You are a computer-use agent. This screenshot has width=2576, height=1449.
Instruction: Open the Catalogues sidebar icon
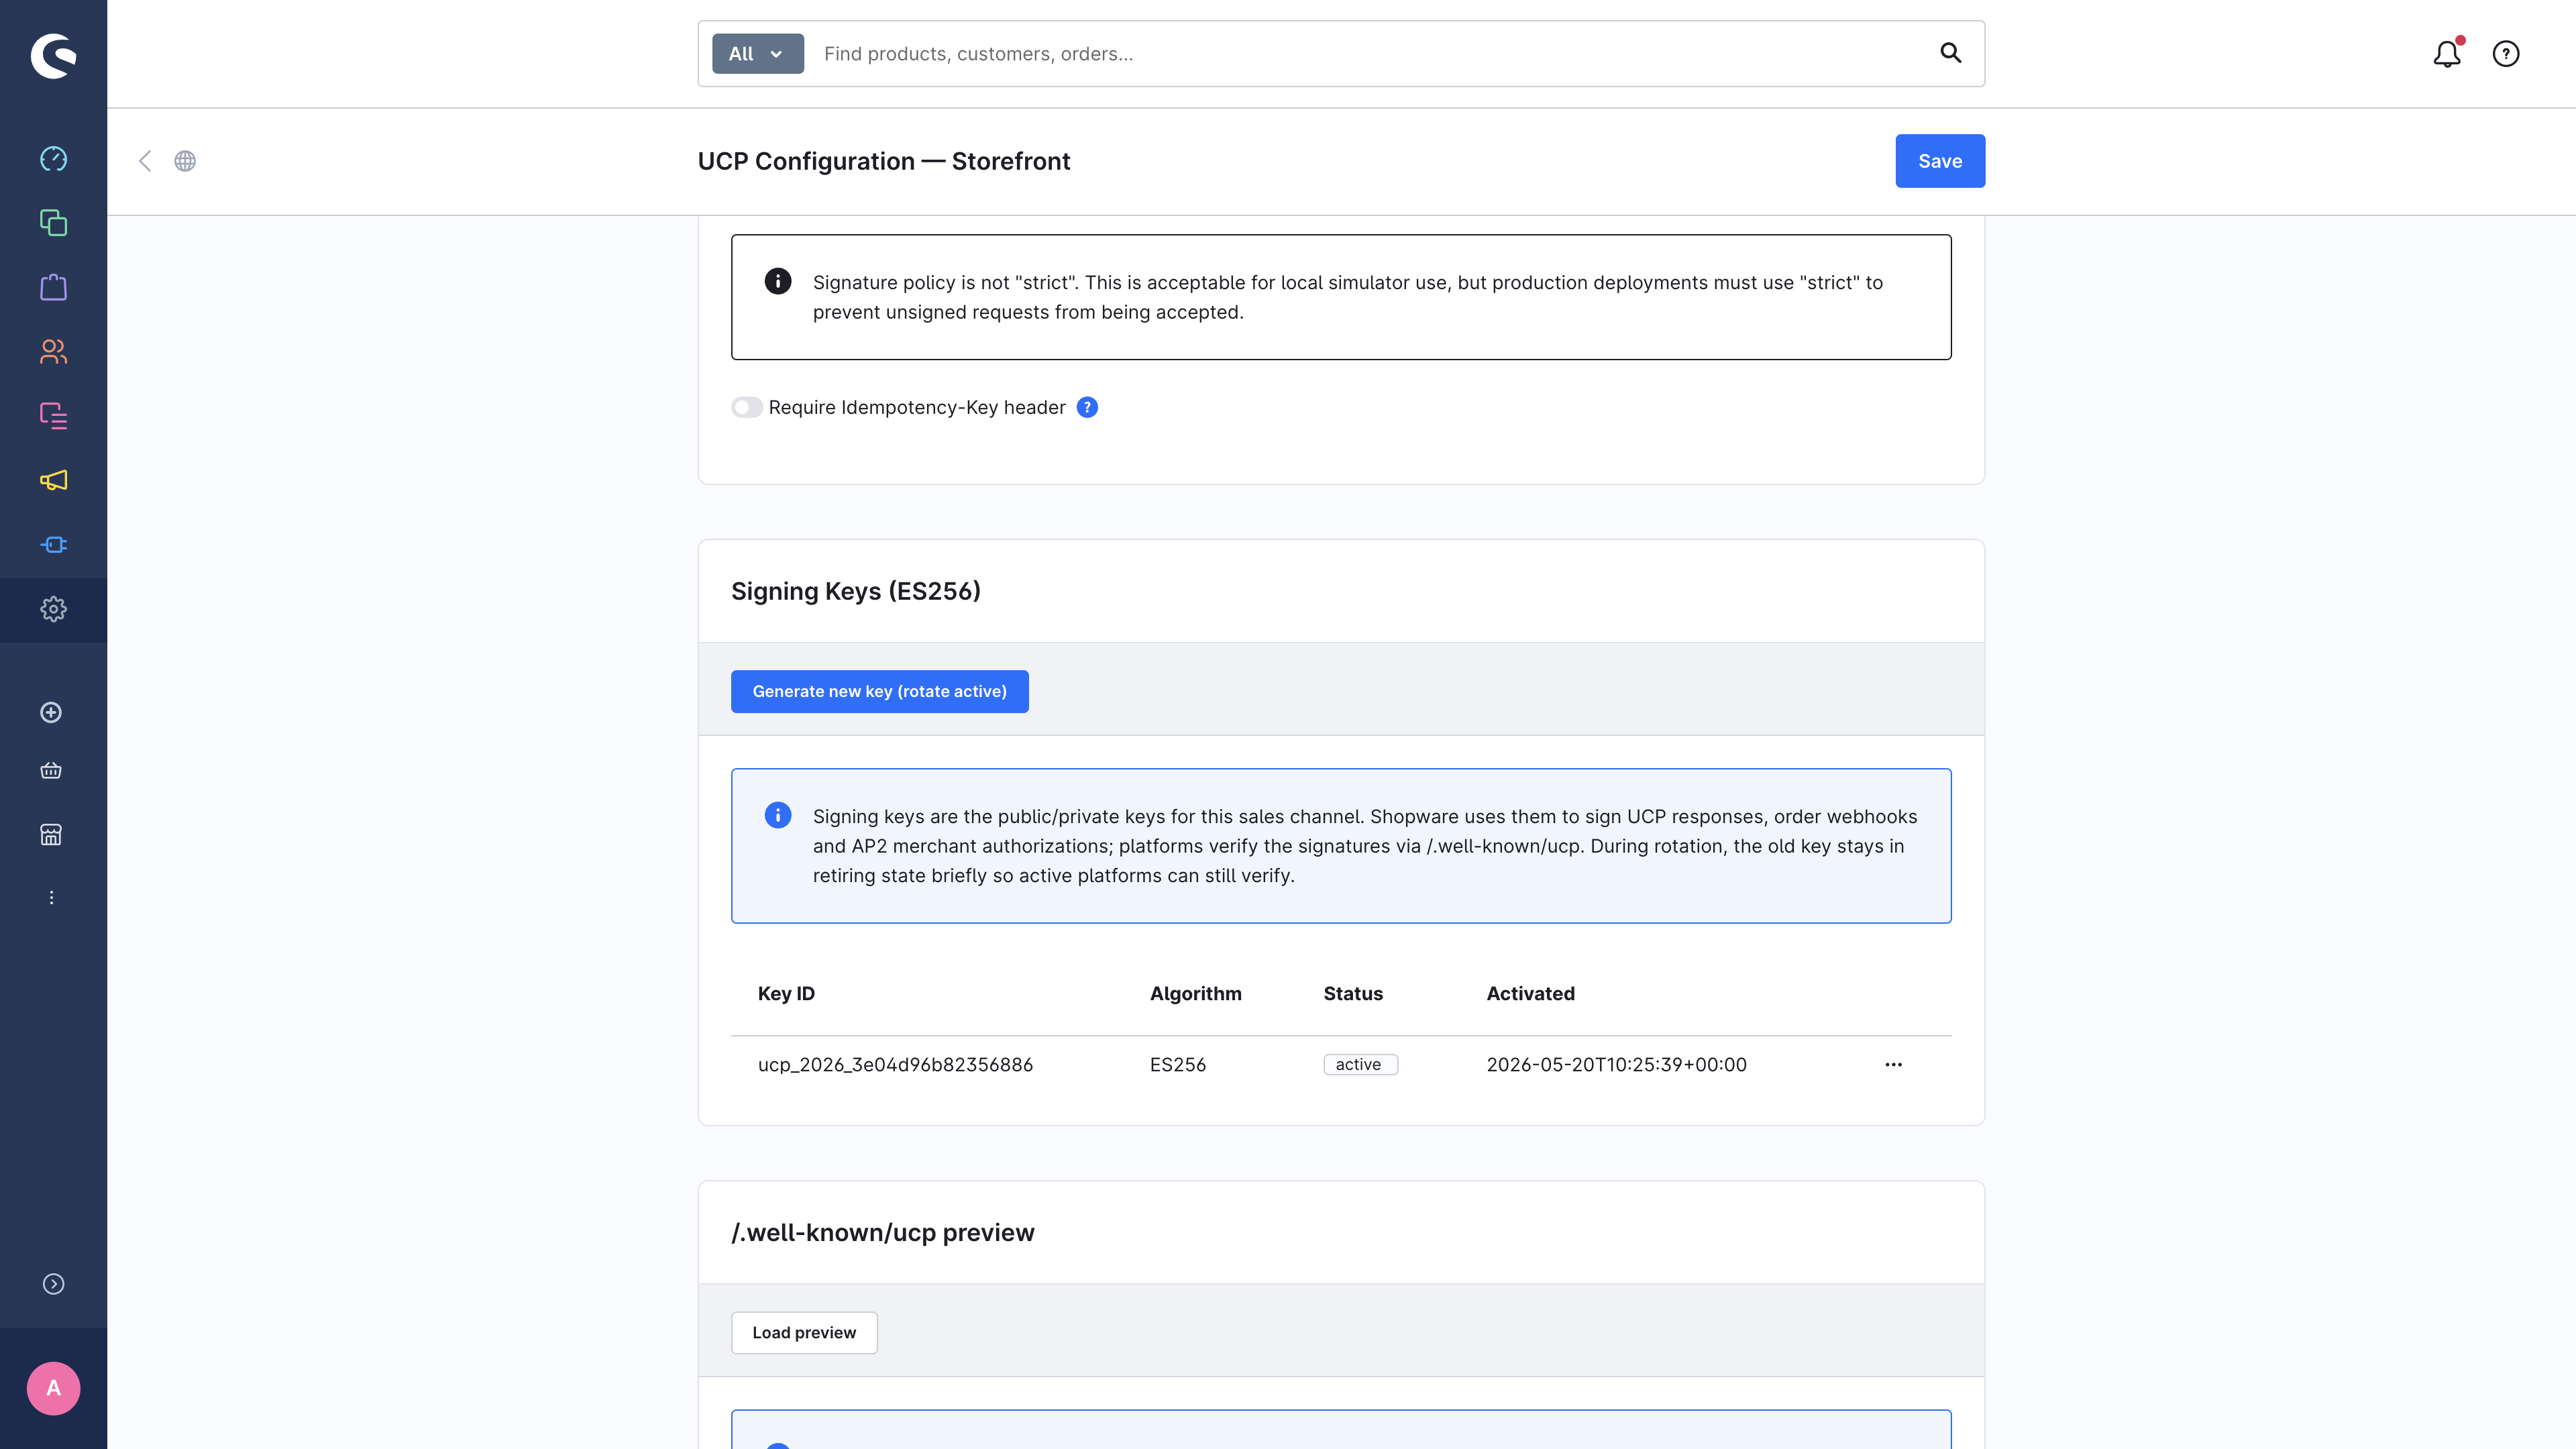point(53,223)
